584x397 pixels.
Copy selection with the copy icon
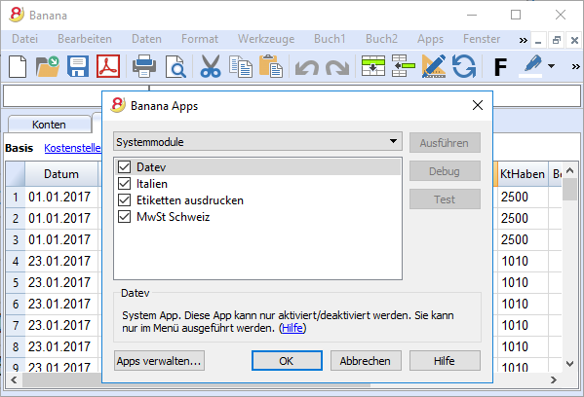241,66
